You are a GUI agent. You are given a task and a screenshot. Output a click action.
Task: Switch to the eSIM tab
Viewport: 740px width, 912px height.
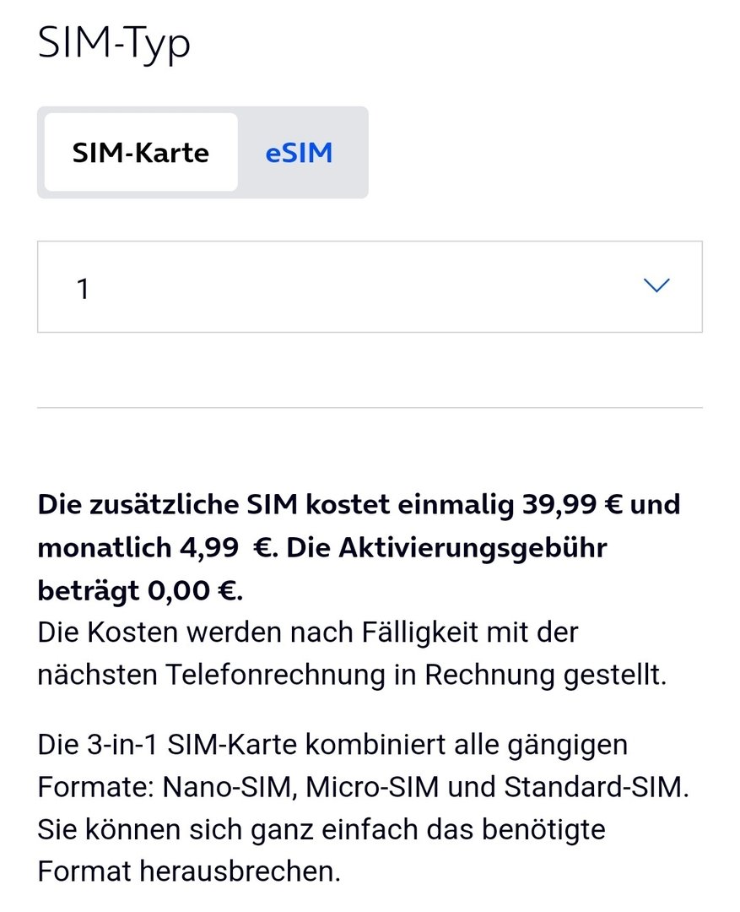299,153
